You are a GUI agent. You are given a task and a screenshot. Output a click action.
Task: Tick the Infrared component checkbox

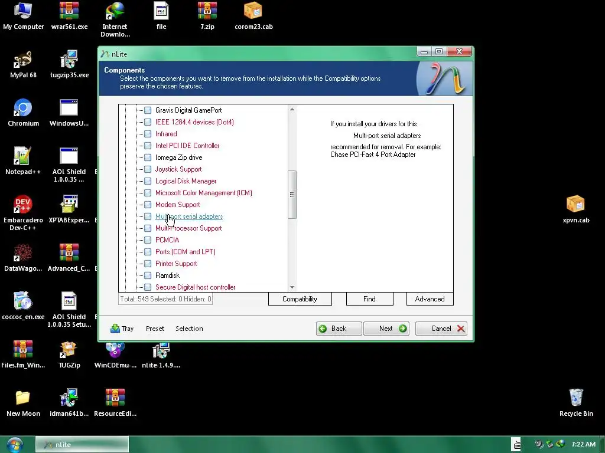(x=148, y=134)
